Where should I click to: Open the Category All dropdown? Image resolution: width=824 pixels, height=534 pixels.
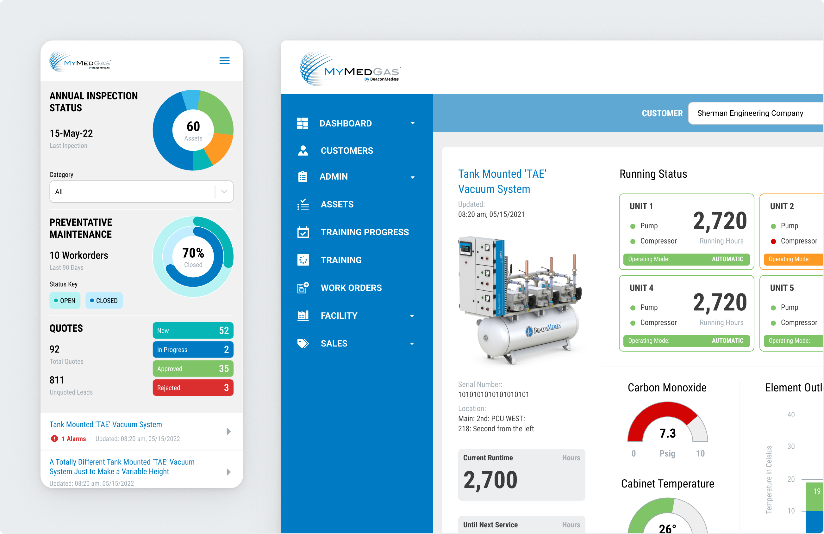click(x=141, y=192)
